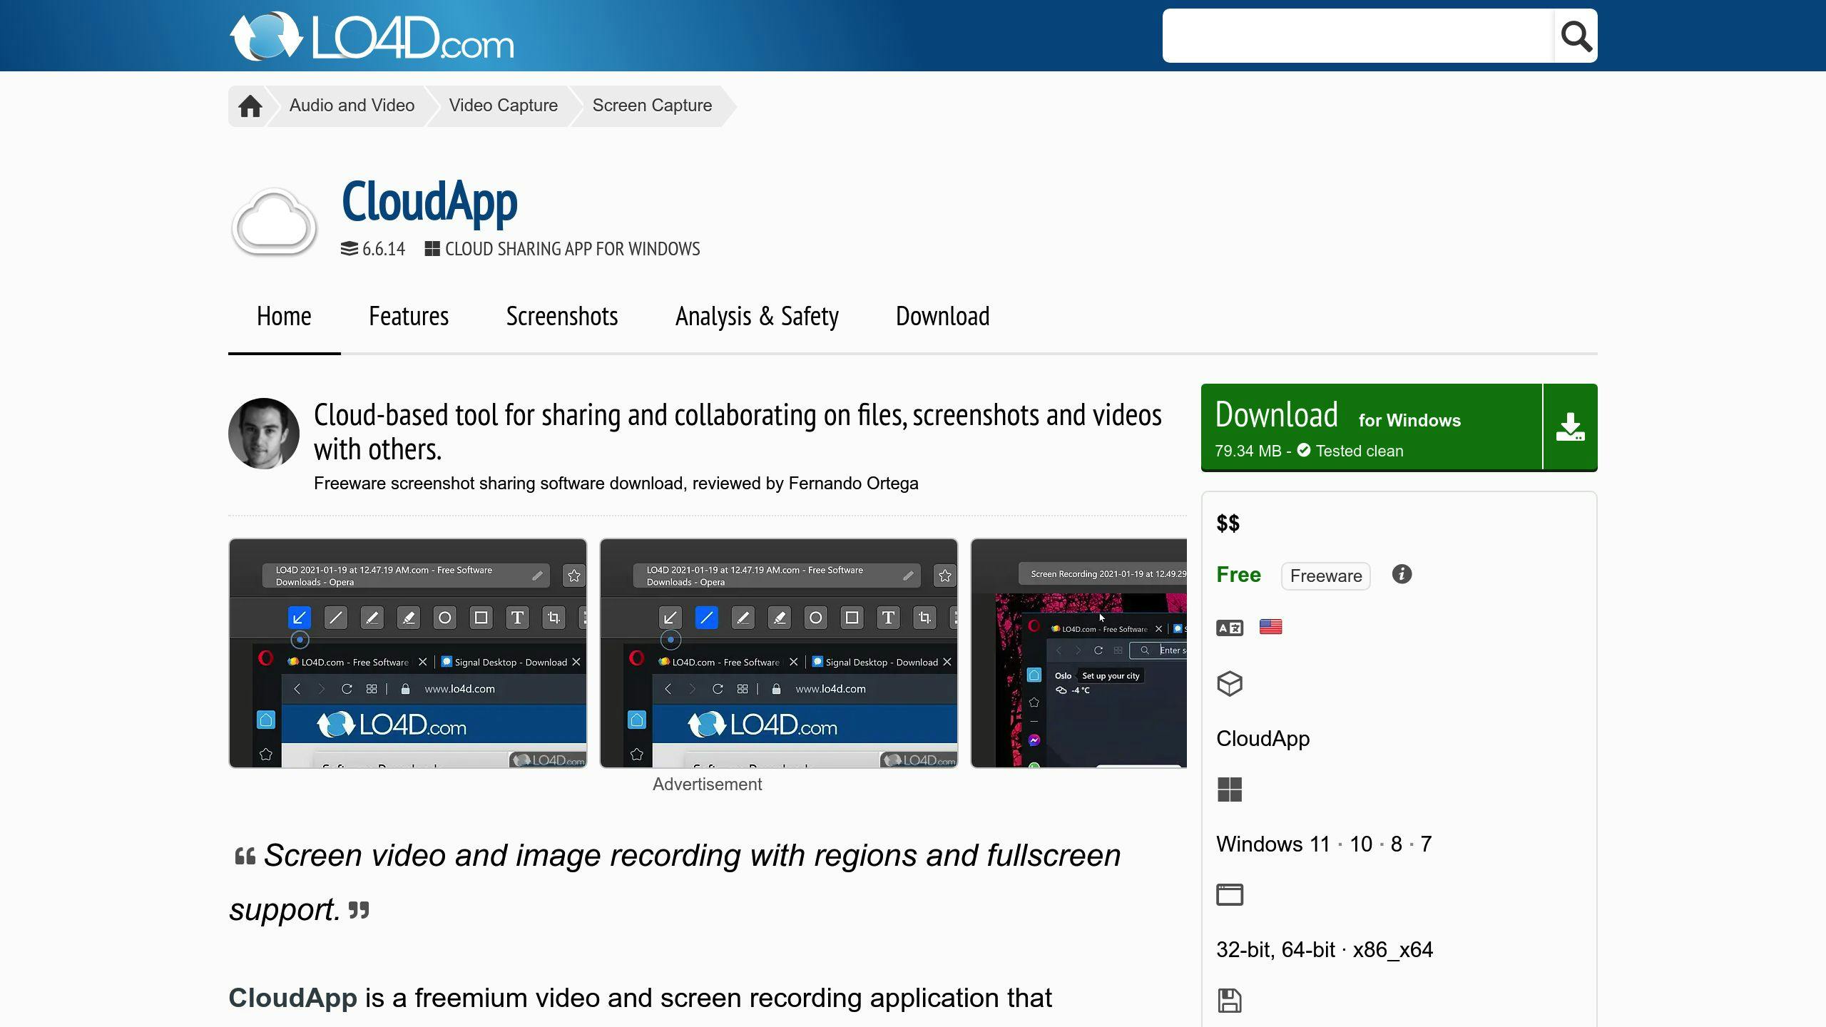
Task: Click the search magnifier button
Action: pyautogui.click(x=1576, y=36)
